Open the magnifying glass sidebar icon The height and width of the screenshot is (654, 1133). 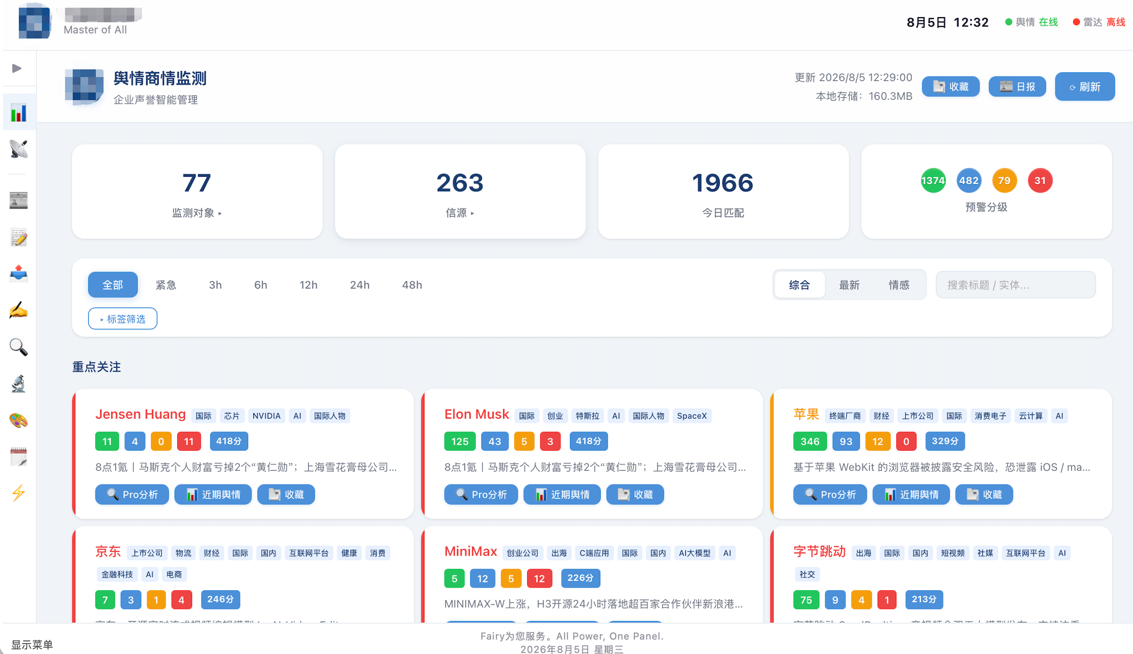18,347
